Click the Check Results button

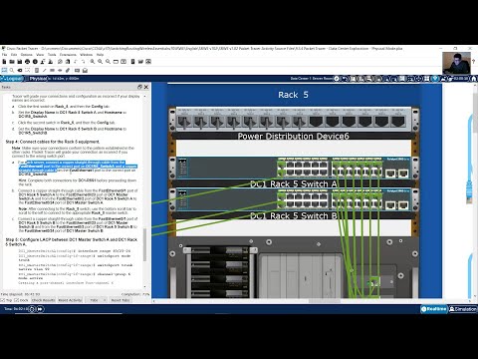(44, 300)
